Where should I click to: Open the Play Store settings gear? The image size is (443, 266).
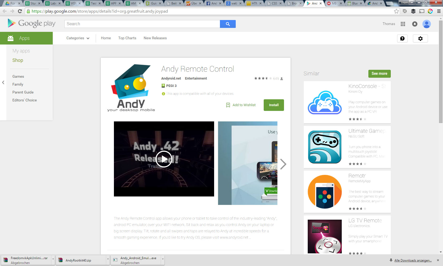point(420,38)
